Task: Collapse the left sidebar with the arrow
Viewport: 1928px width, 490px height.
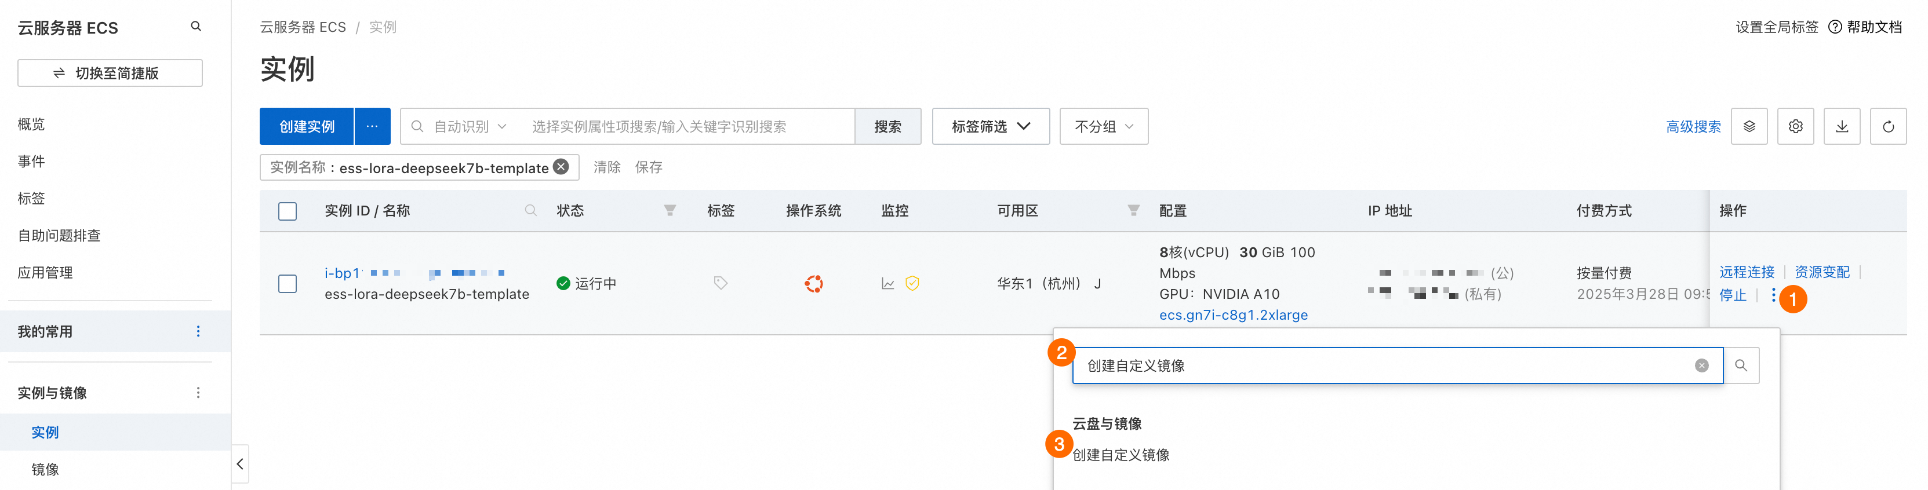Action: coord(239,464)
